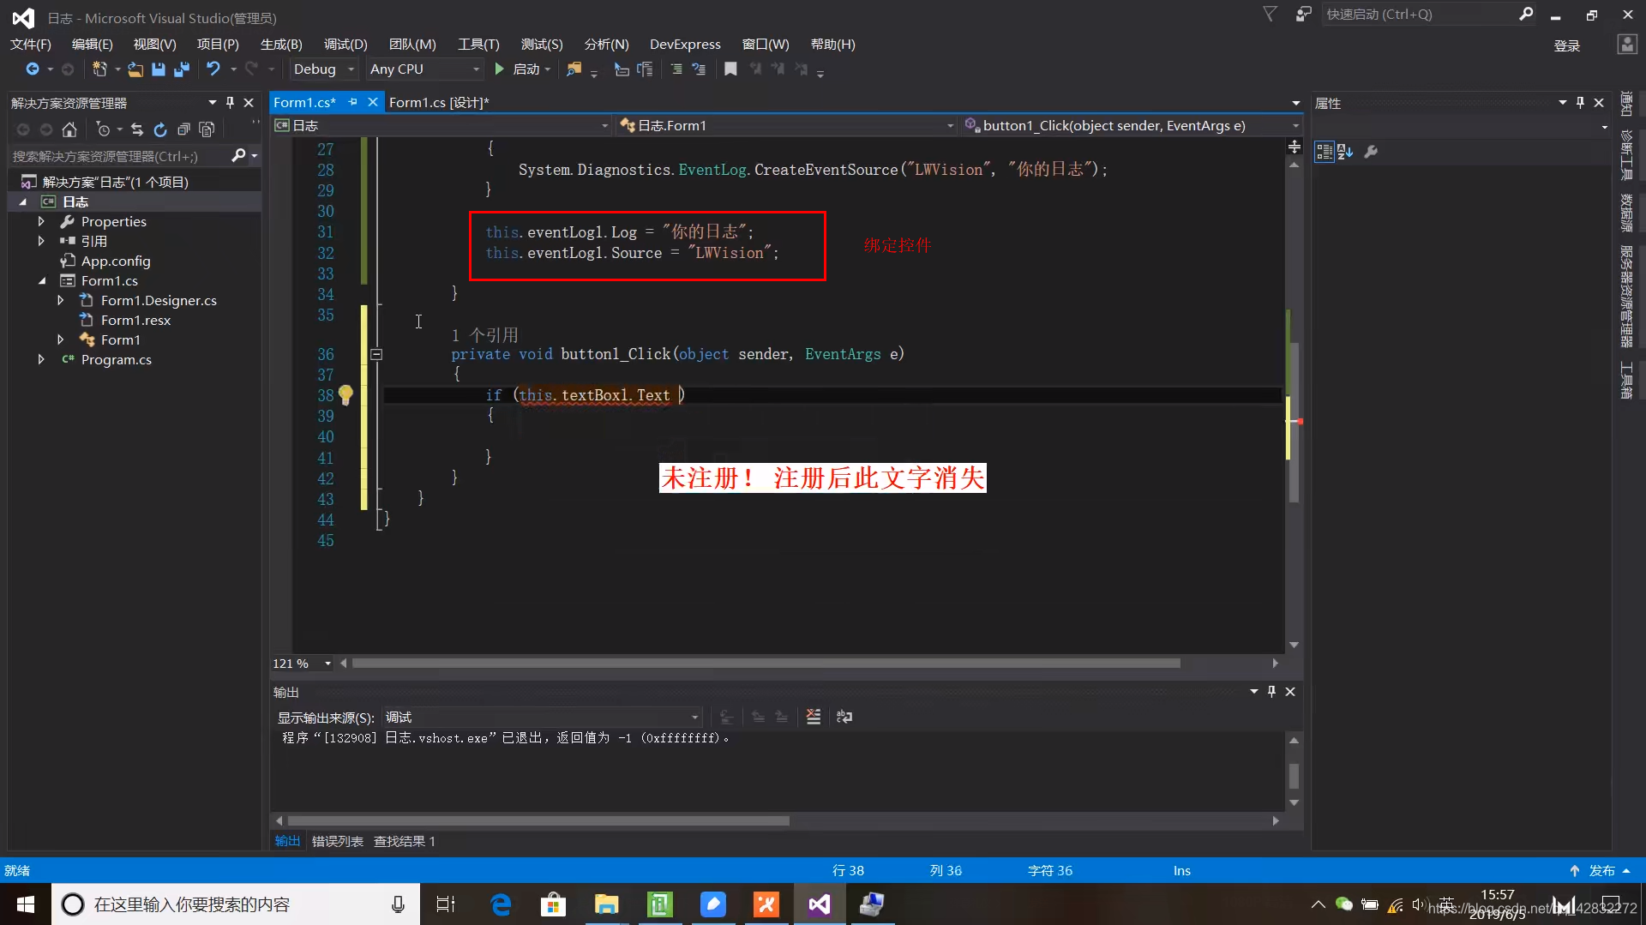Click the 1 个引用 CodeLens link

point(484,334)
